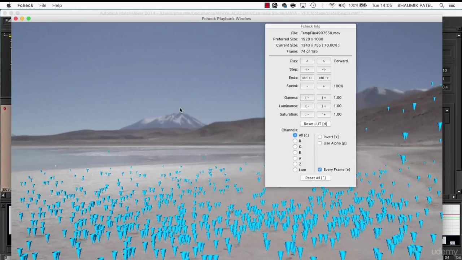Enable the Use Alpha checkbox
462x260 pixels.
tap(320, 143)
